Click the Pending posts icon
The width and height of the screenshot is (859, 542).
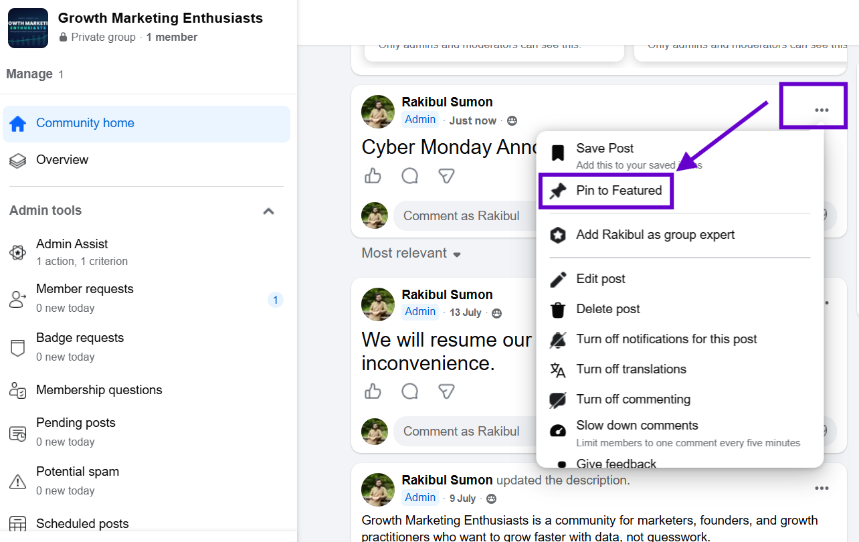coord(18,434)
